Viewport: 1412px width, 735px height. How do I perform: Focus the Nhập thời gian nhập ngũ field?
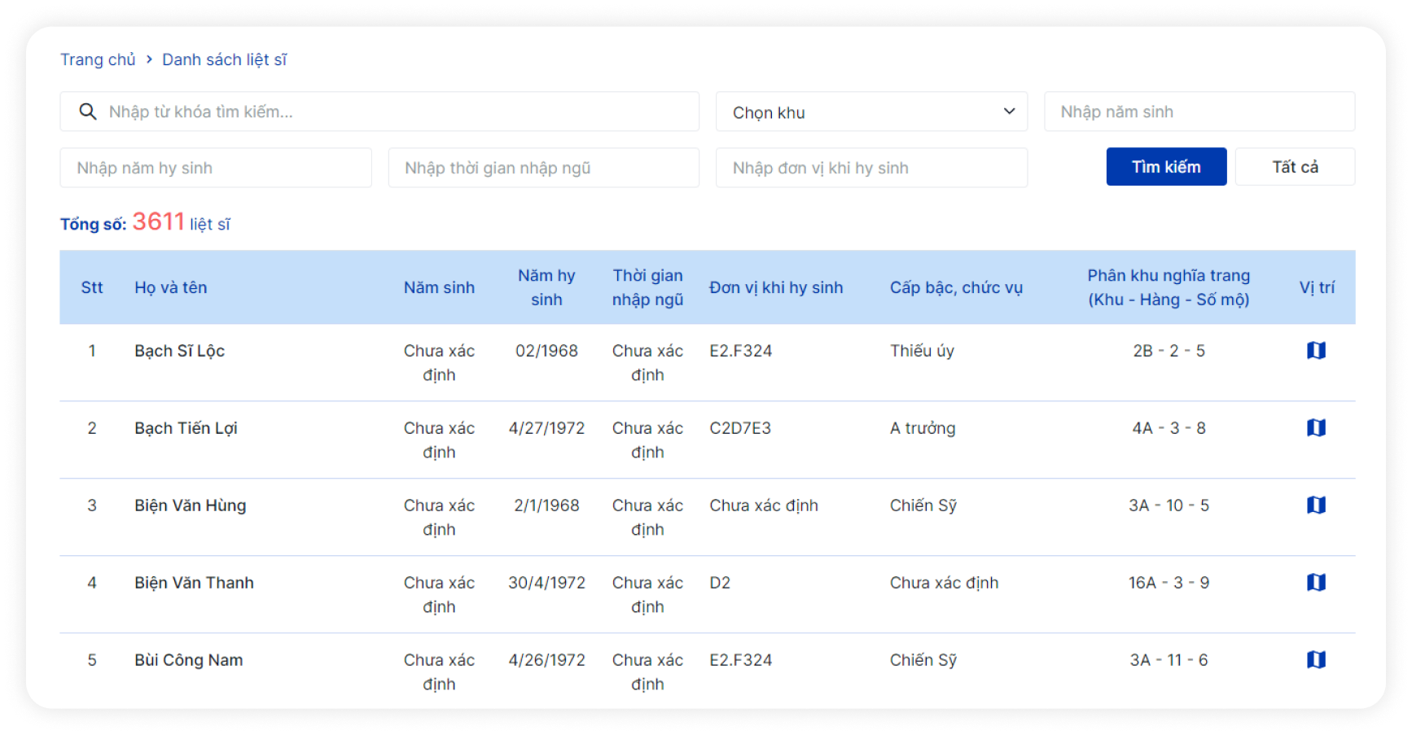point(543,168)
